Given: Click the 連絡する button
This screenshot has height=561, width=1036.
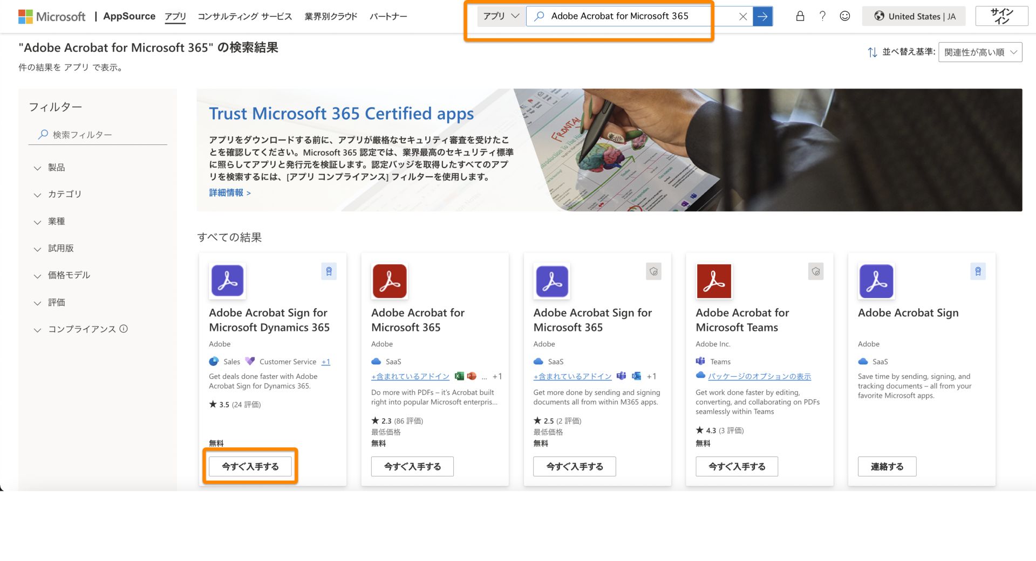Looking at the screenshot, I should pyautogui.click(x=887, y=467).
